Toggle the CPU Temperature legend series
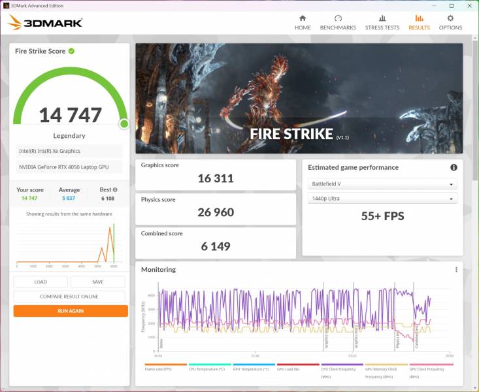 pyautogui.click(x=210, y=367)
